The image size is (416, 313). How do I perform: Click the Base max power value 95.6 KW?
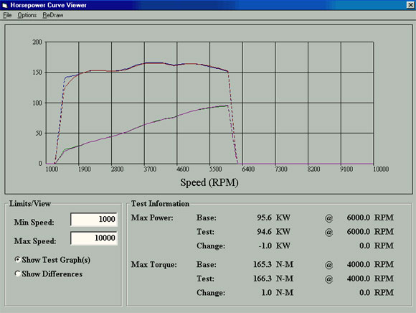(x=273, y=218)
